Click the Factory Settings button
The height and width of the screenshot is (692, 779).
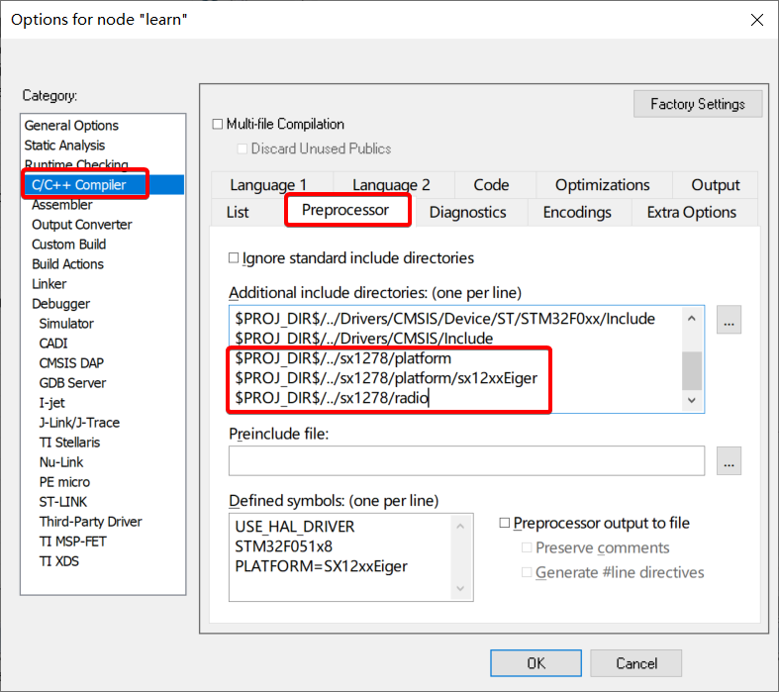tap(698, 104)
